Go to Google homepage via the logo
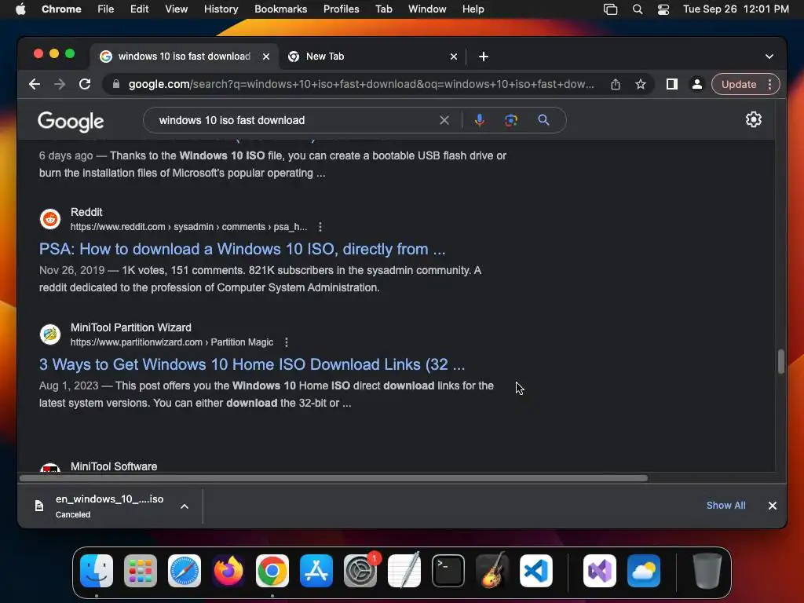The height and width of the screenshot is (603, 804). pos(71,122)
